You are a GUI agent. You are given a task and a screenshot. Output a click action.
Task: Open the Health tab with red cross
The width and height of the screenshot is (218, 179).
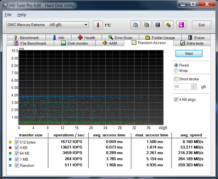(86, 38)
